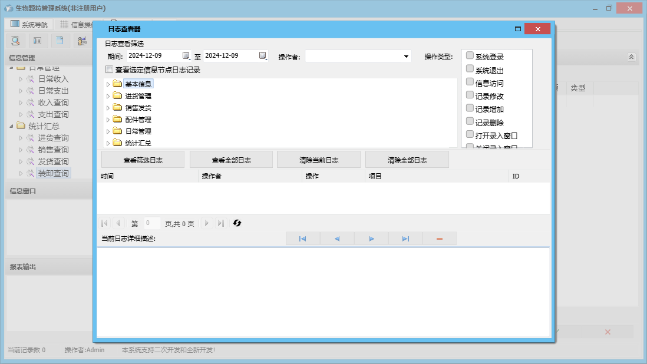The width and height of the screenshot is (647, 364).
Task: Jump to last log detail record
Action: tap(405, 239)
